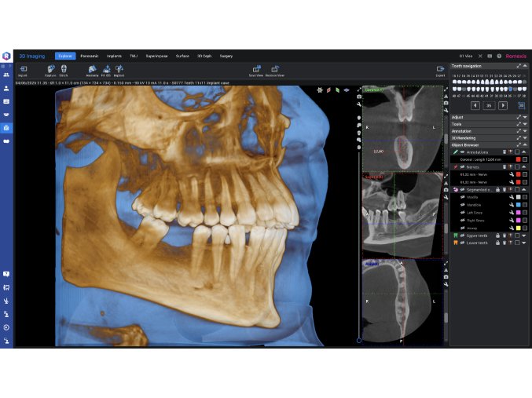
Task: Switch to the Surface tab
Action: tap(182, 57)
